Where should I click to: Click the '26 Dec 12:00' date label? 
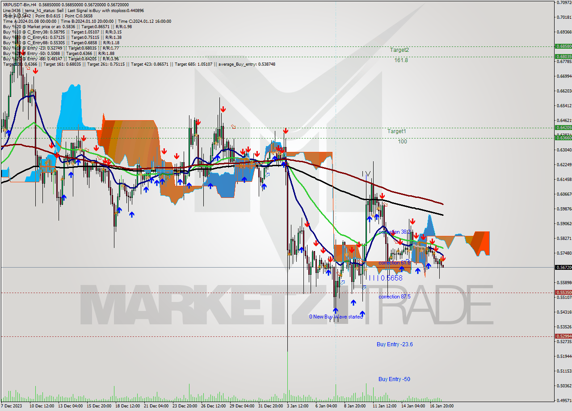(213, 406)
